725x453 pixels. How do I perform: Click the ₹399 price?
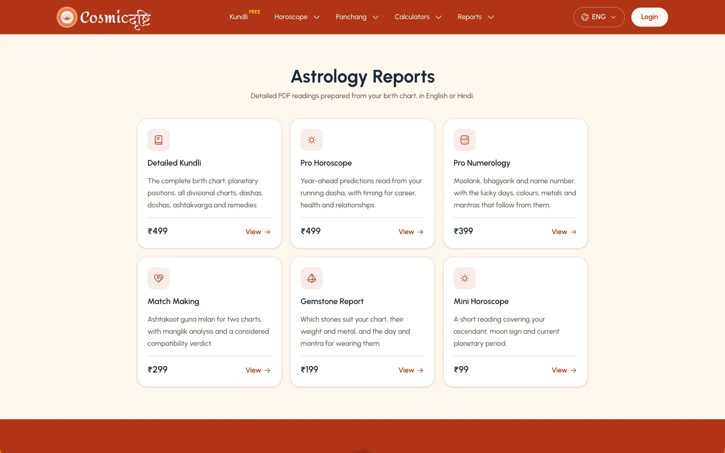pos(464,231)
